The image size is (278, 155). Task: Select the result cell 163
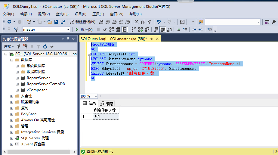[106, 116]
